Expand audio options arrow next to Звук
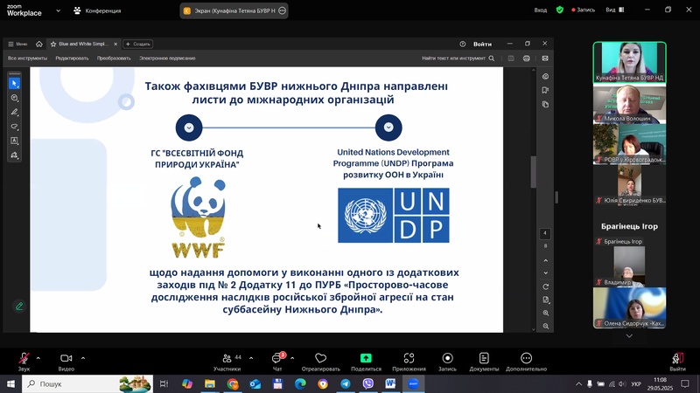The height and width of the screenshot is (393, 700). [x=38, y=358]
